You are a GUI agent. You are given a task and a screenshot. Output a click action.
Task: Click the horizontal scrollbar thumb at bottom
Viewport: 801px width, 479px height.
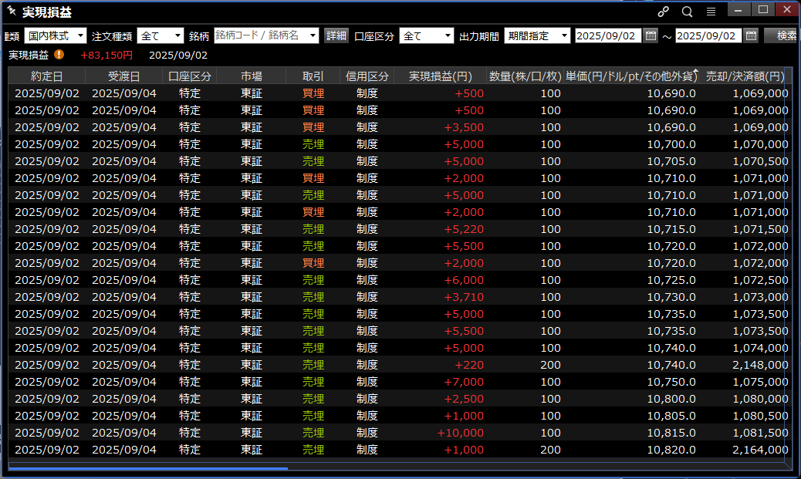point(148,467)
